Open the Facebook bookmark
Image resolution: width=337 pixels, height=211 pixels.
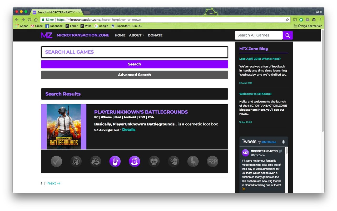point(54,26)
